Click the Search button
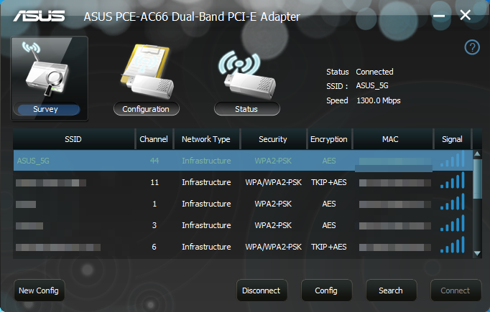490x312 pixels. (391, 290)
